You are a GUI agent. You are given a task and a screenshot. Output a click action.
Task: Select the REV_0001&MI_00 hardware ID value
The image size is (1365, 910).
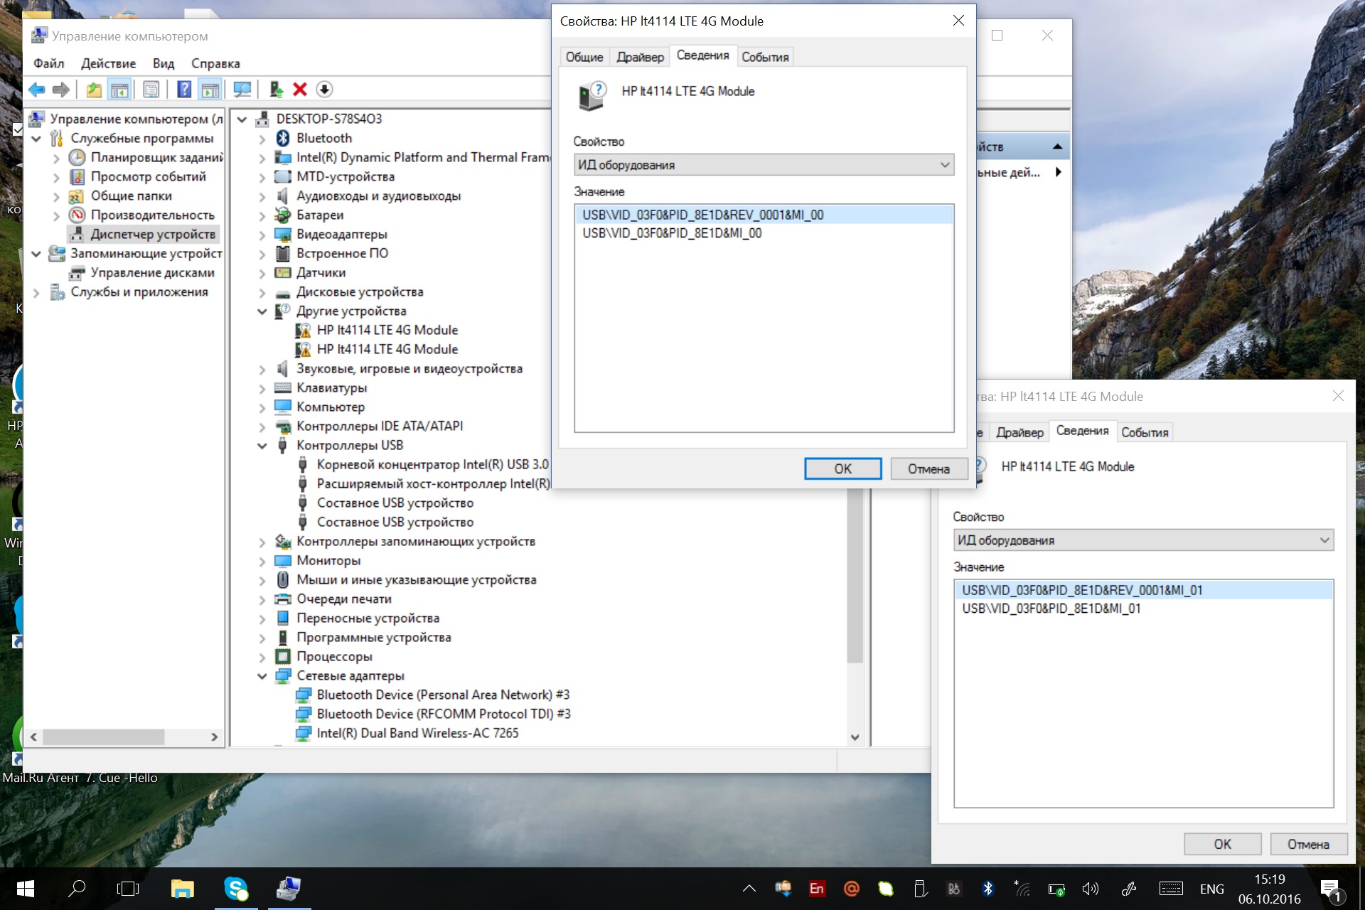click(x=702, y=215)
